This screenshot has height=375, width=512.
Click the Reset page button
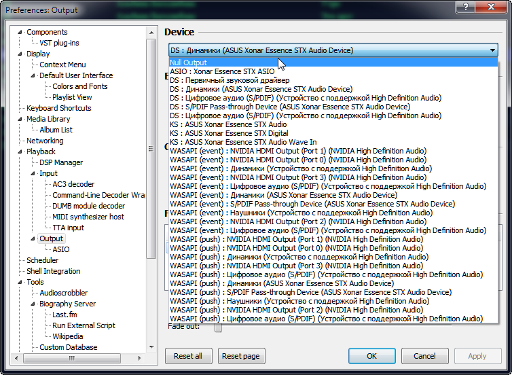pos(241,356)
